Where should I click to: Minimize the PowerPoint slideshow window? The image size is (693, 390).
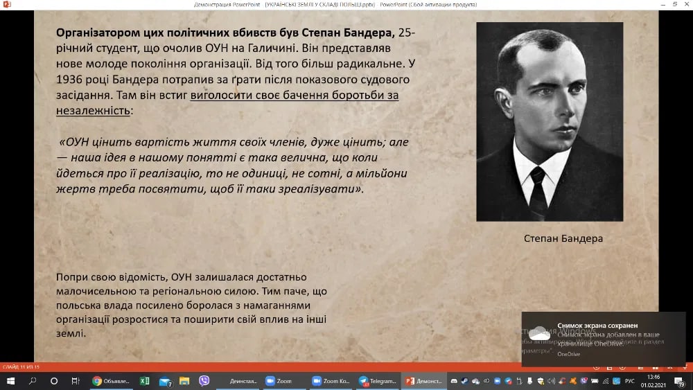coord(663,4)
